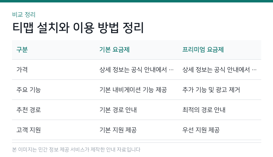Click the cell '기본 지원 제공'
The image size is (273, 157).
click(x=118, y=130)
